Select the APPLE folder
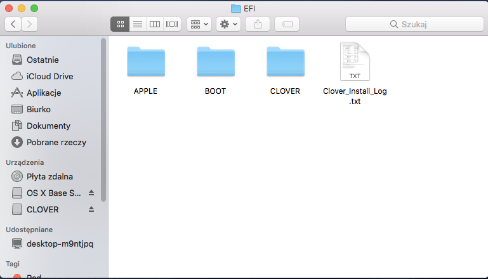 pos(146,70)
